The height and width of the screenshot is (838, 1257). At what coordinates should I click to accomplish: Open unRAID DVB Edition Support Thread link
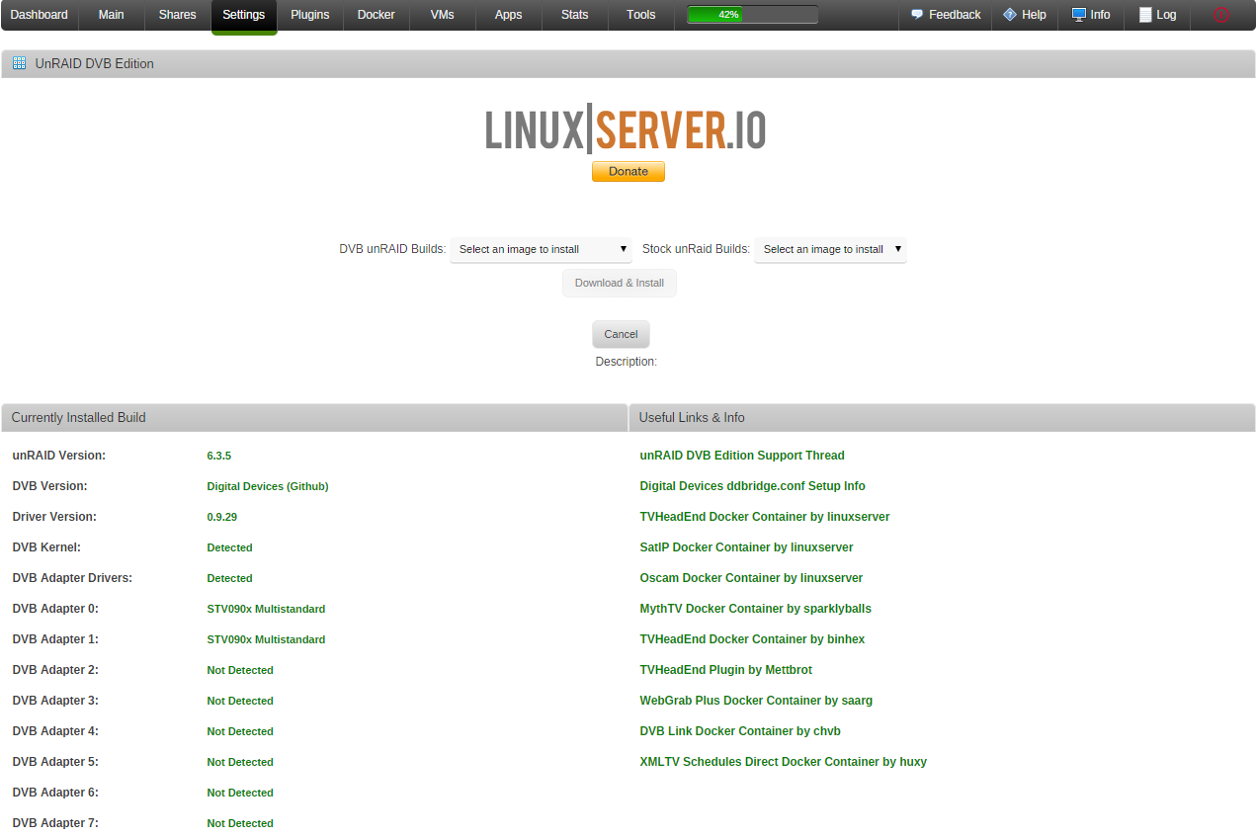(742, 456)
